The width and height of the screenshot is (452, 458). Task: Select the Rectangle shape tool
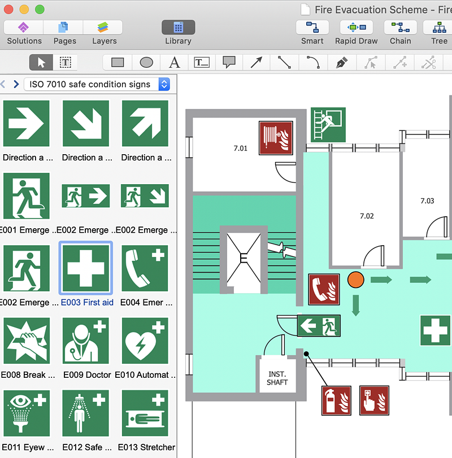pyautogui.click(x=118, y=63)
